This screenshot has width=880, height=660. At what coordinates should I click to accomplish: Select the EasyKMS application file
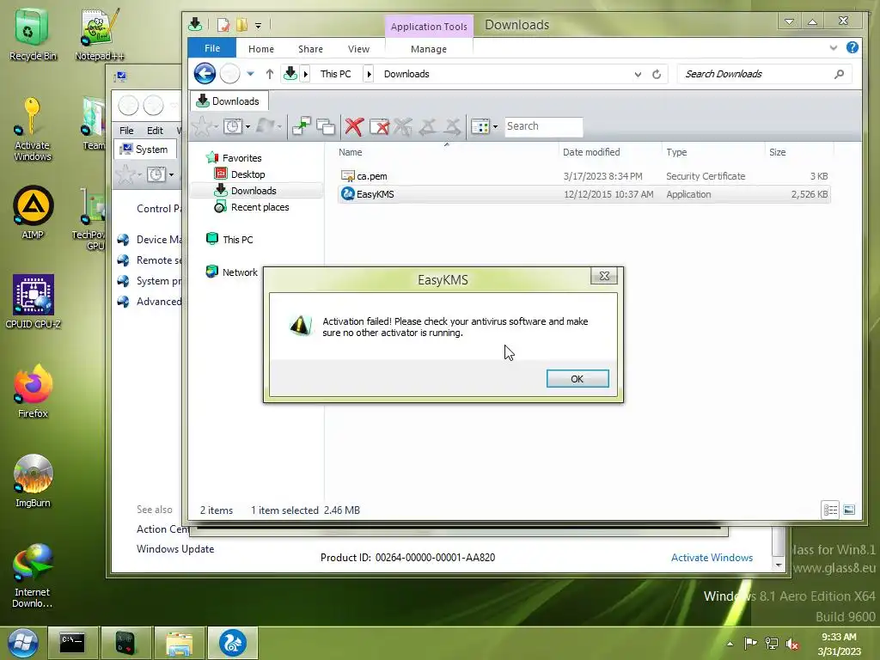pos(584,194)
